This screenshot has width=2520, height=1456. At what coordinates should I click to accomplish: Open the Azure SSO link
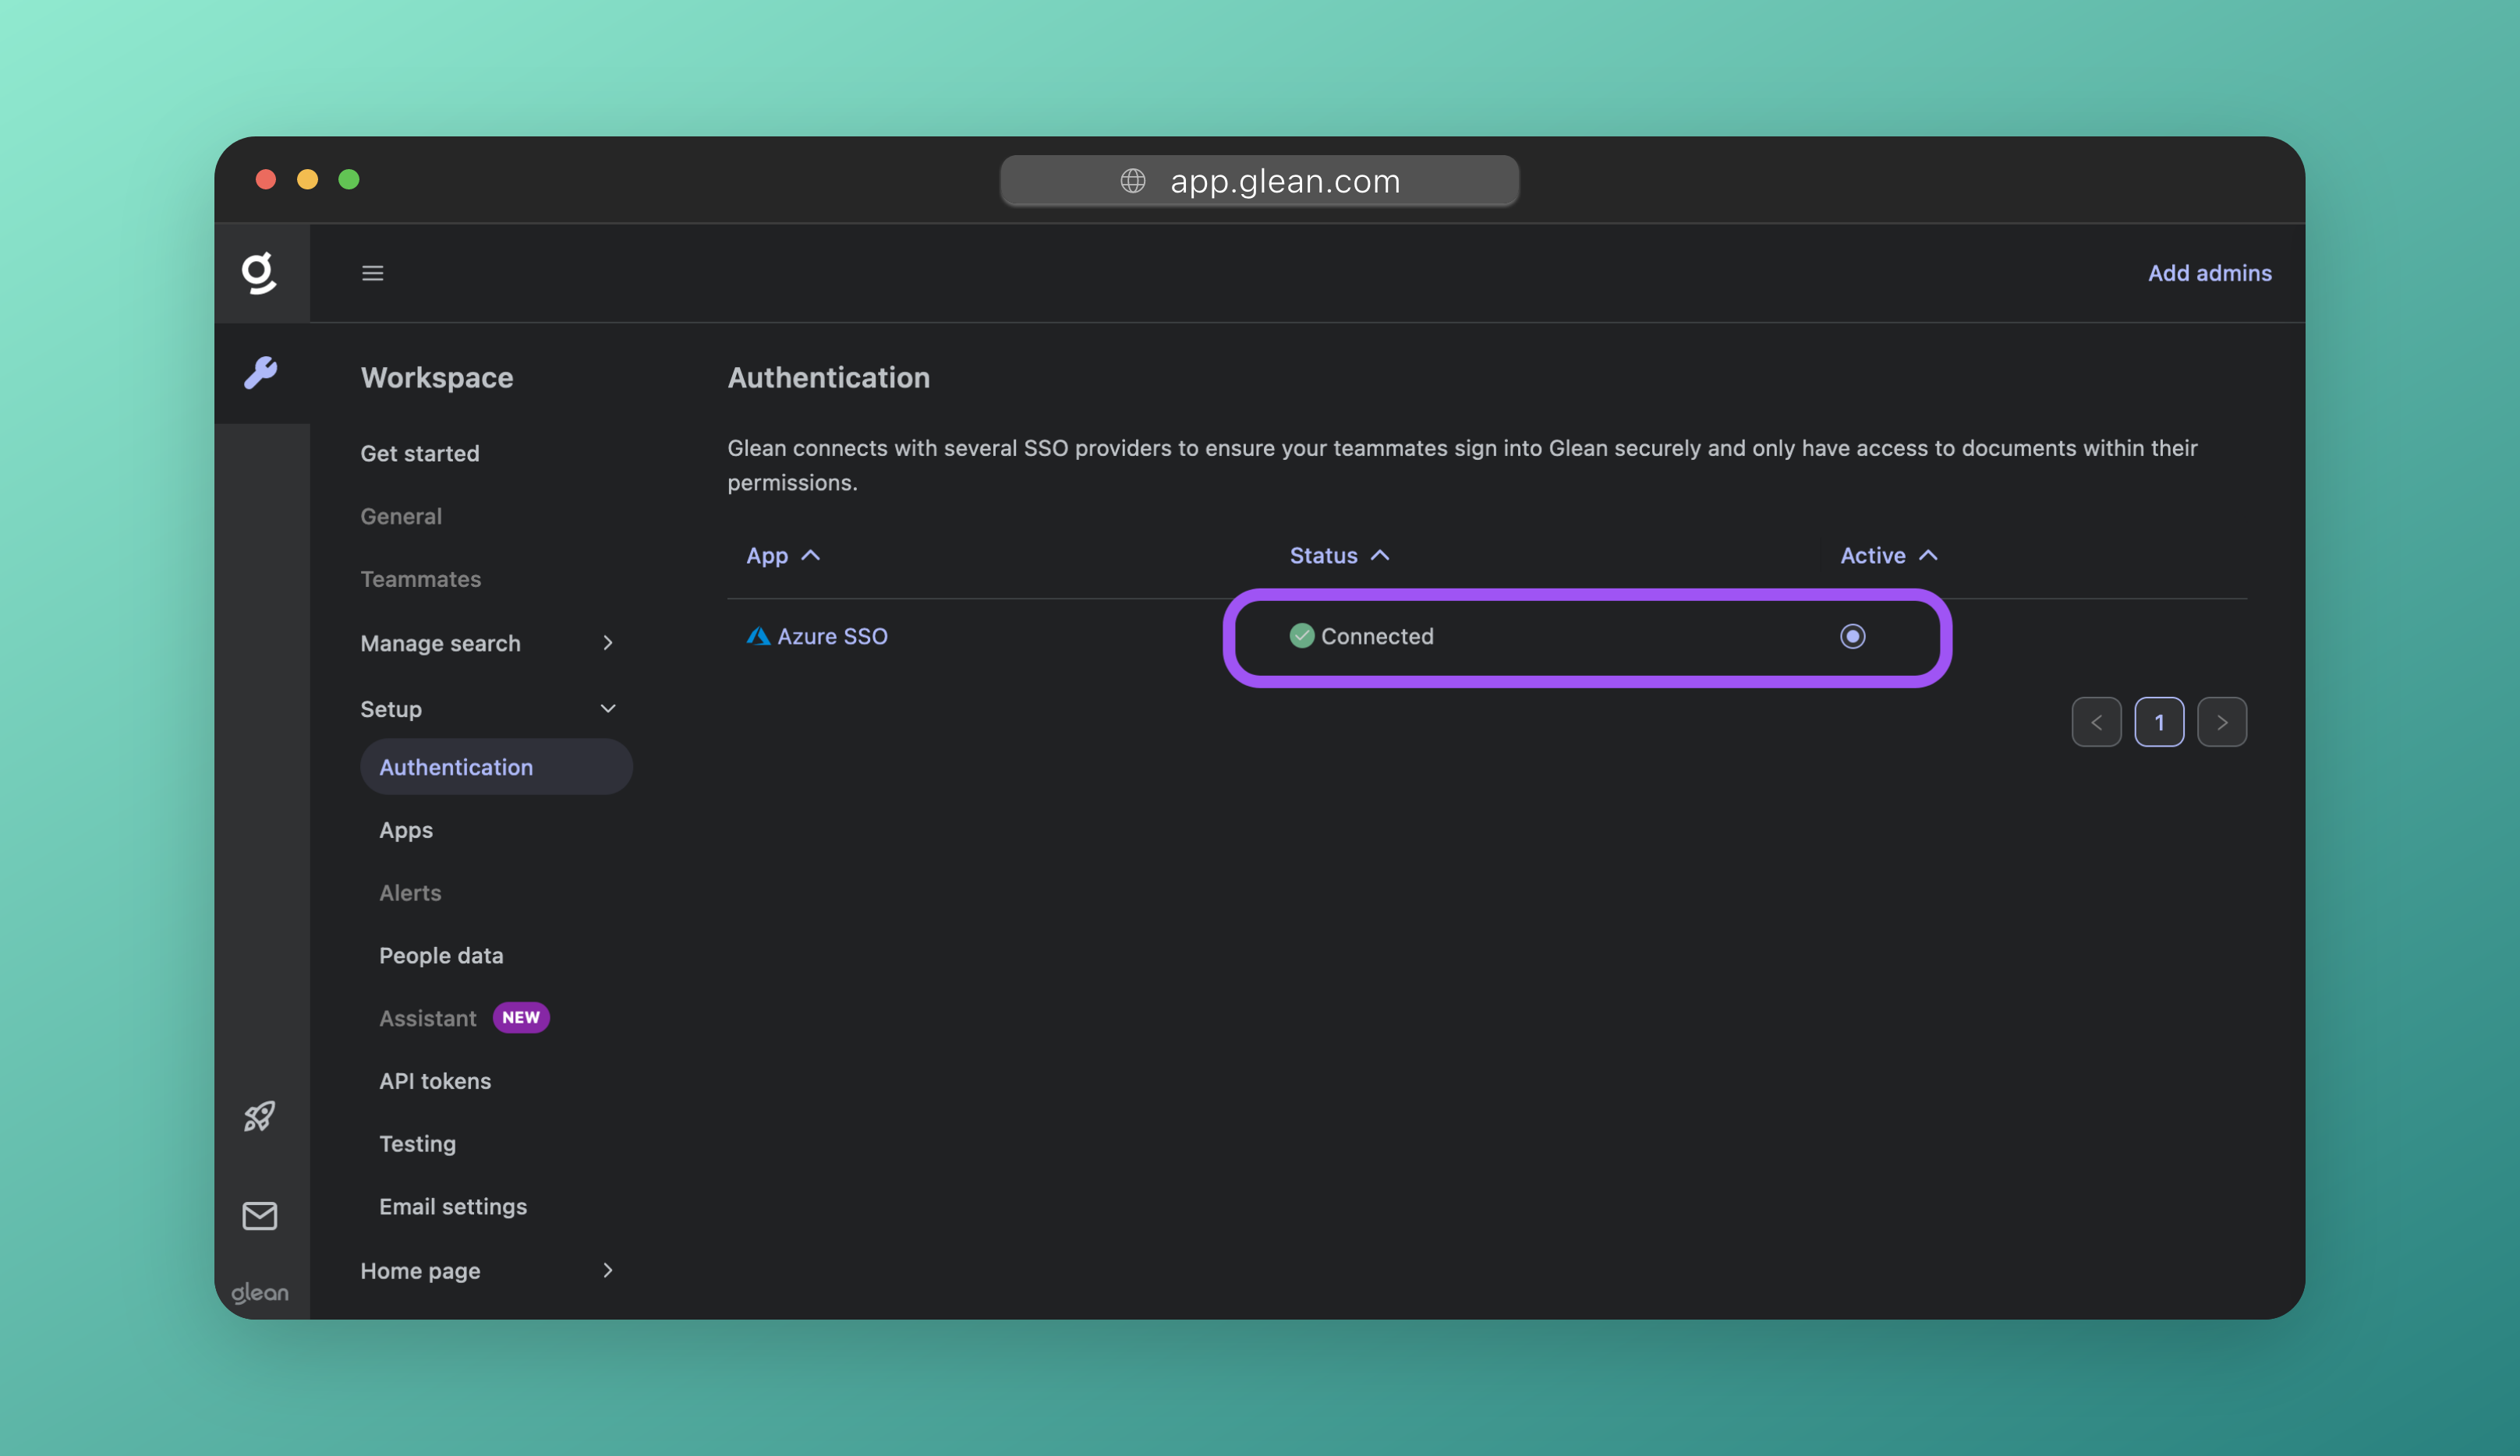click(832, 636)
